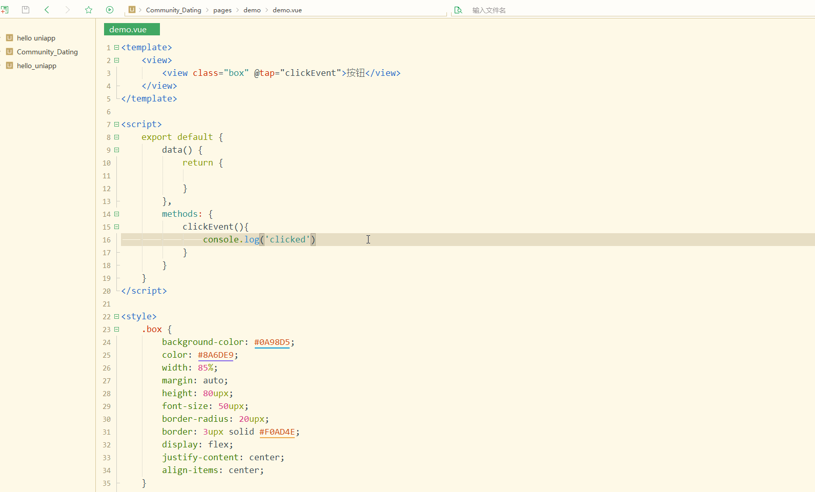This screenshot has width=815, height=492.
Task: Click the 'clicked' string on line 16
Action: [x=287, y=239]
